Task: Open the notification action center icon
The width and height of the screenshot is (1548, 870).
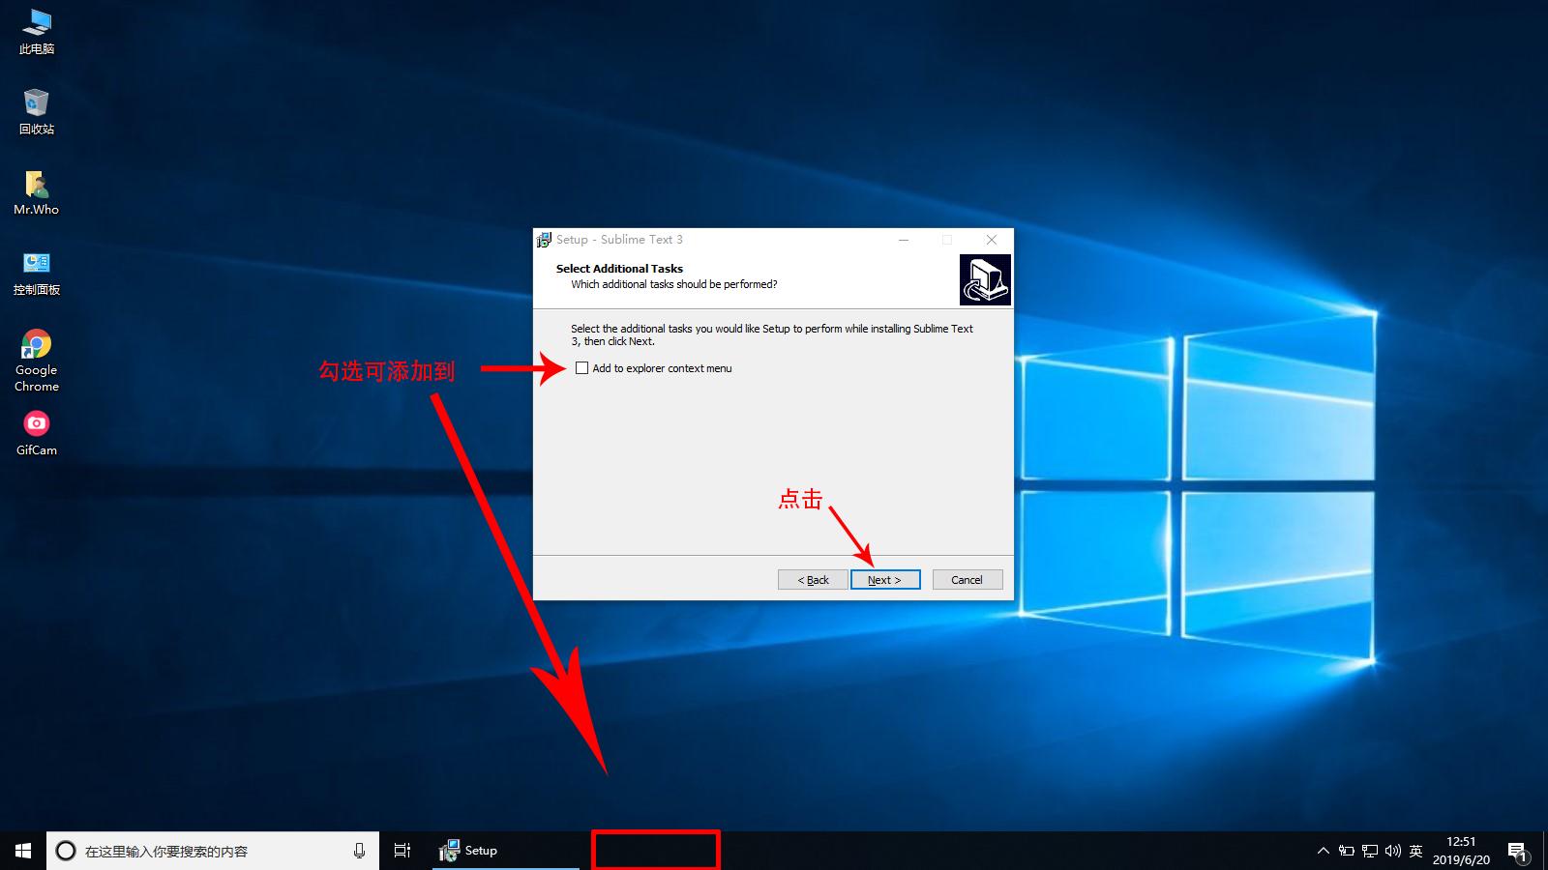Action: pyautogui.click(x=1517, y=852)
